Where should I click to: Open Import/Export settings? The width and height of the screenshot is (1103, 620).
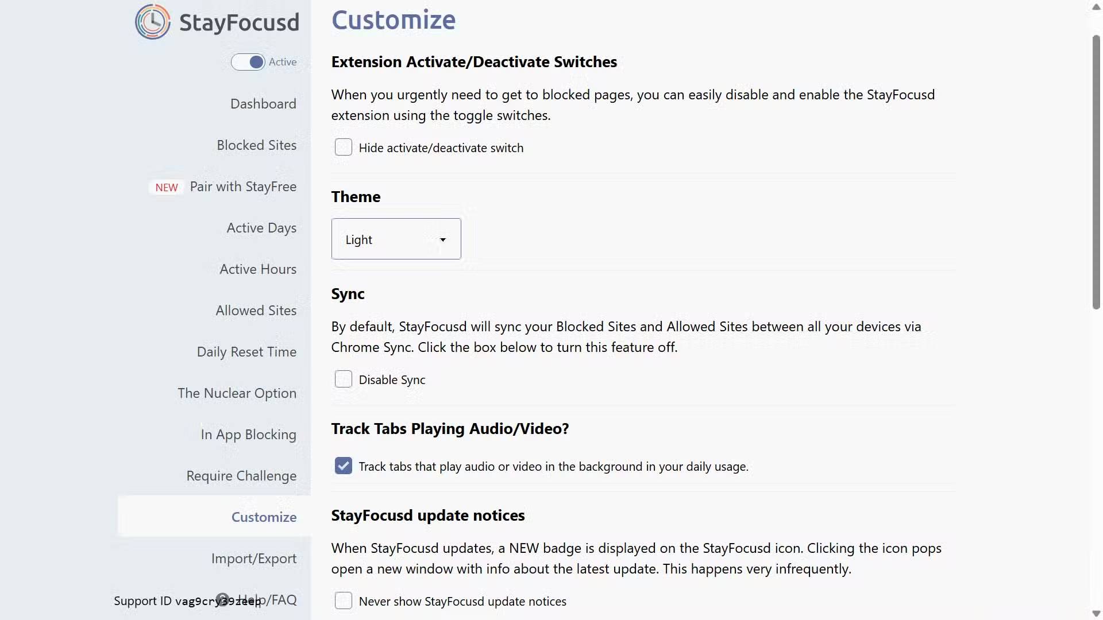pyautogui.click(x=253, y=559)
